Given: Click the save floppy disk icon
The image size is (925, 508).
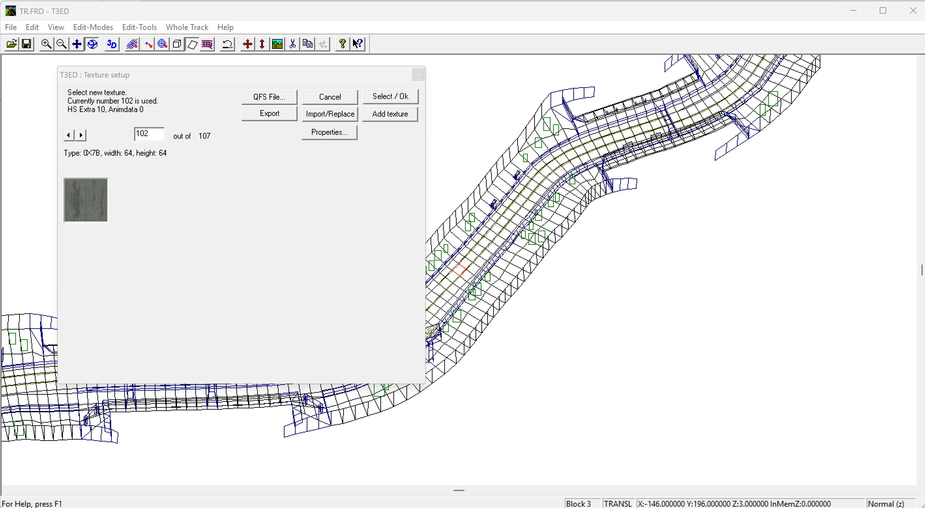Looking at the screenshot, I should coord(27,44).
